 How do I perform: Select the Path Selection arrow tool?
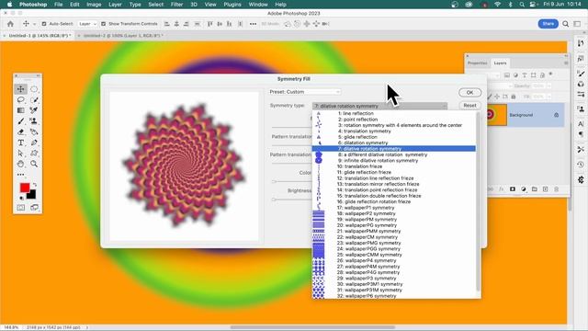[20, 154]
